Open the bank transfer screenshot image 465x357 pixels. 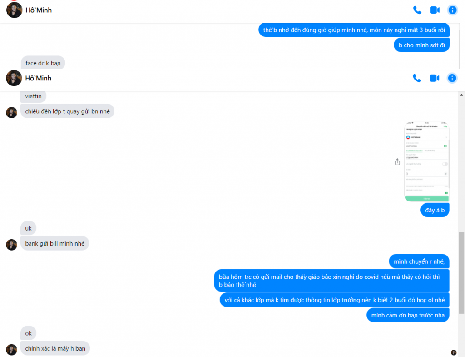pos(426,161)
